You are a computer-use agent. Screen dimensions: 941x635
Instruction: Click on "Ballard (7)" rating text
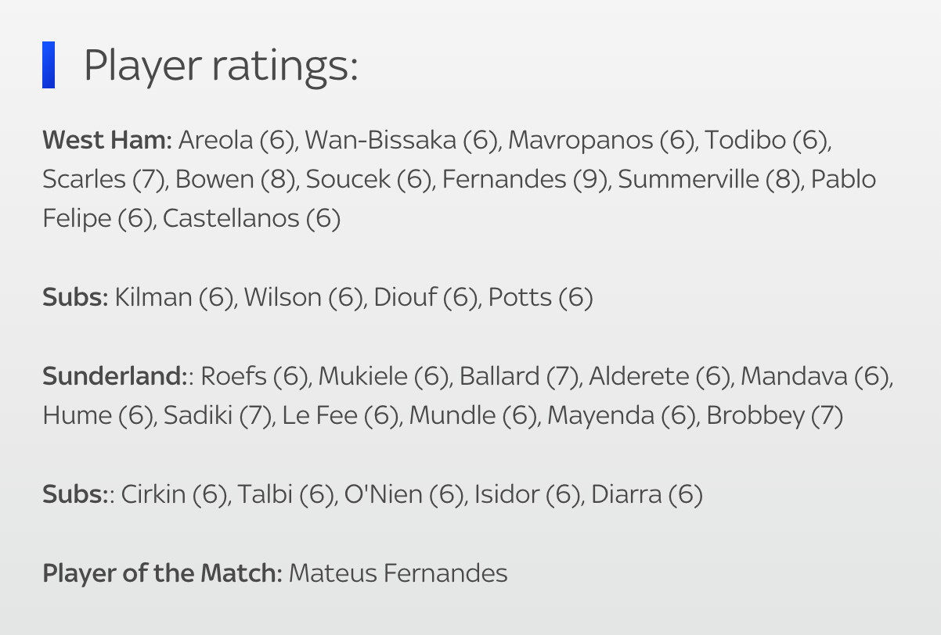pos(518,377)
